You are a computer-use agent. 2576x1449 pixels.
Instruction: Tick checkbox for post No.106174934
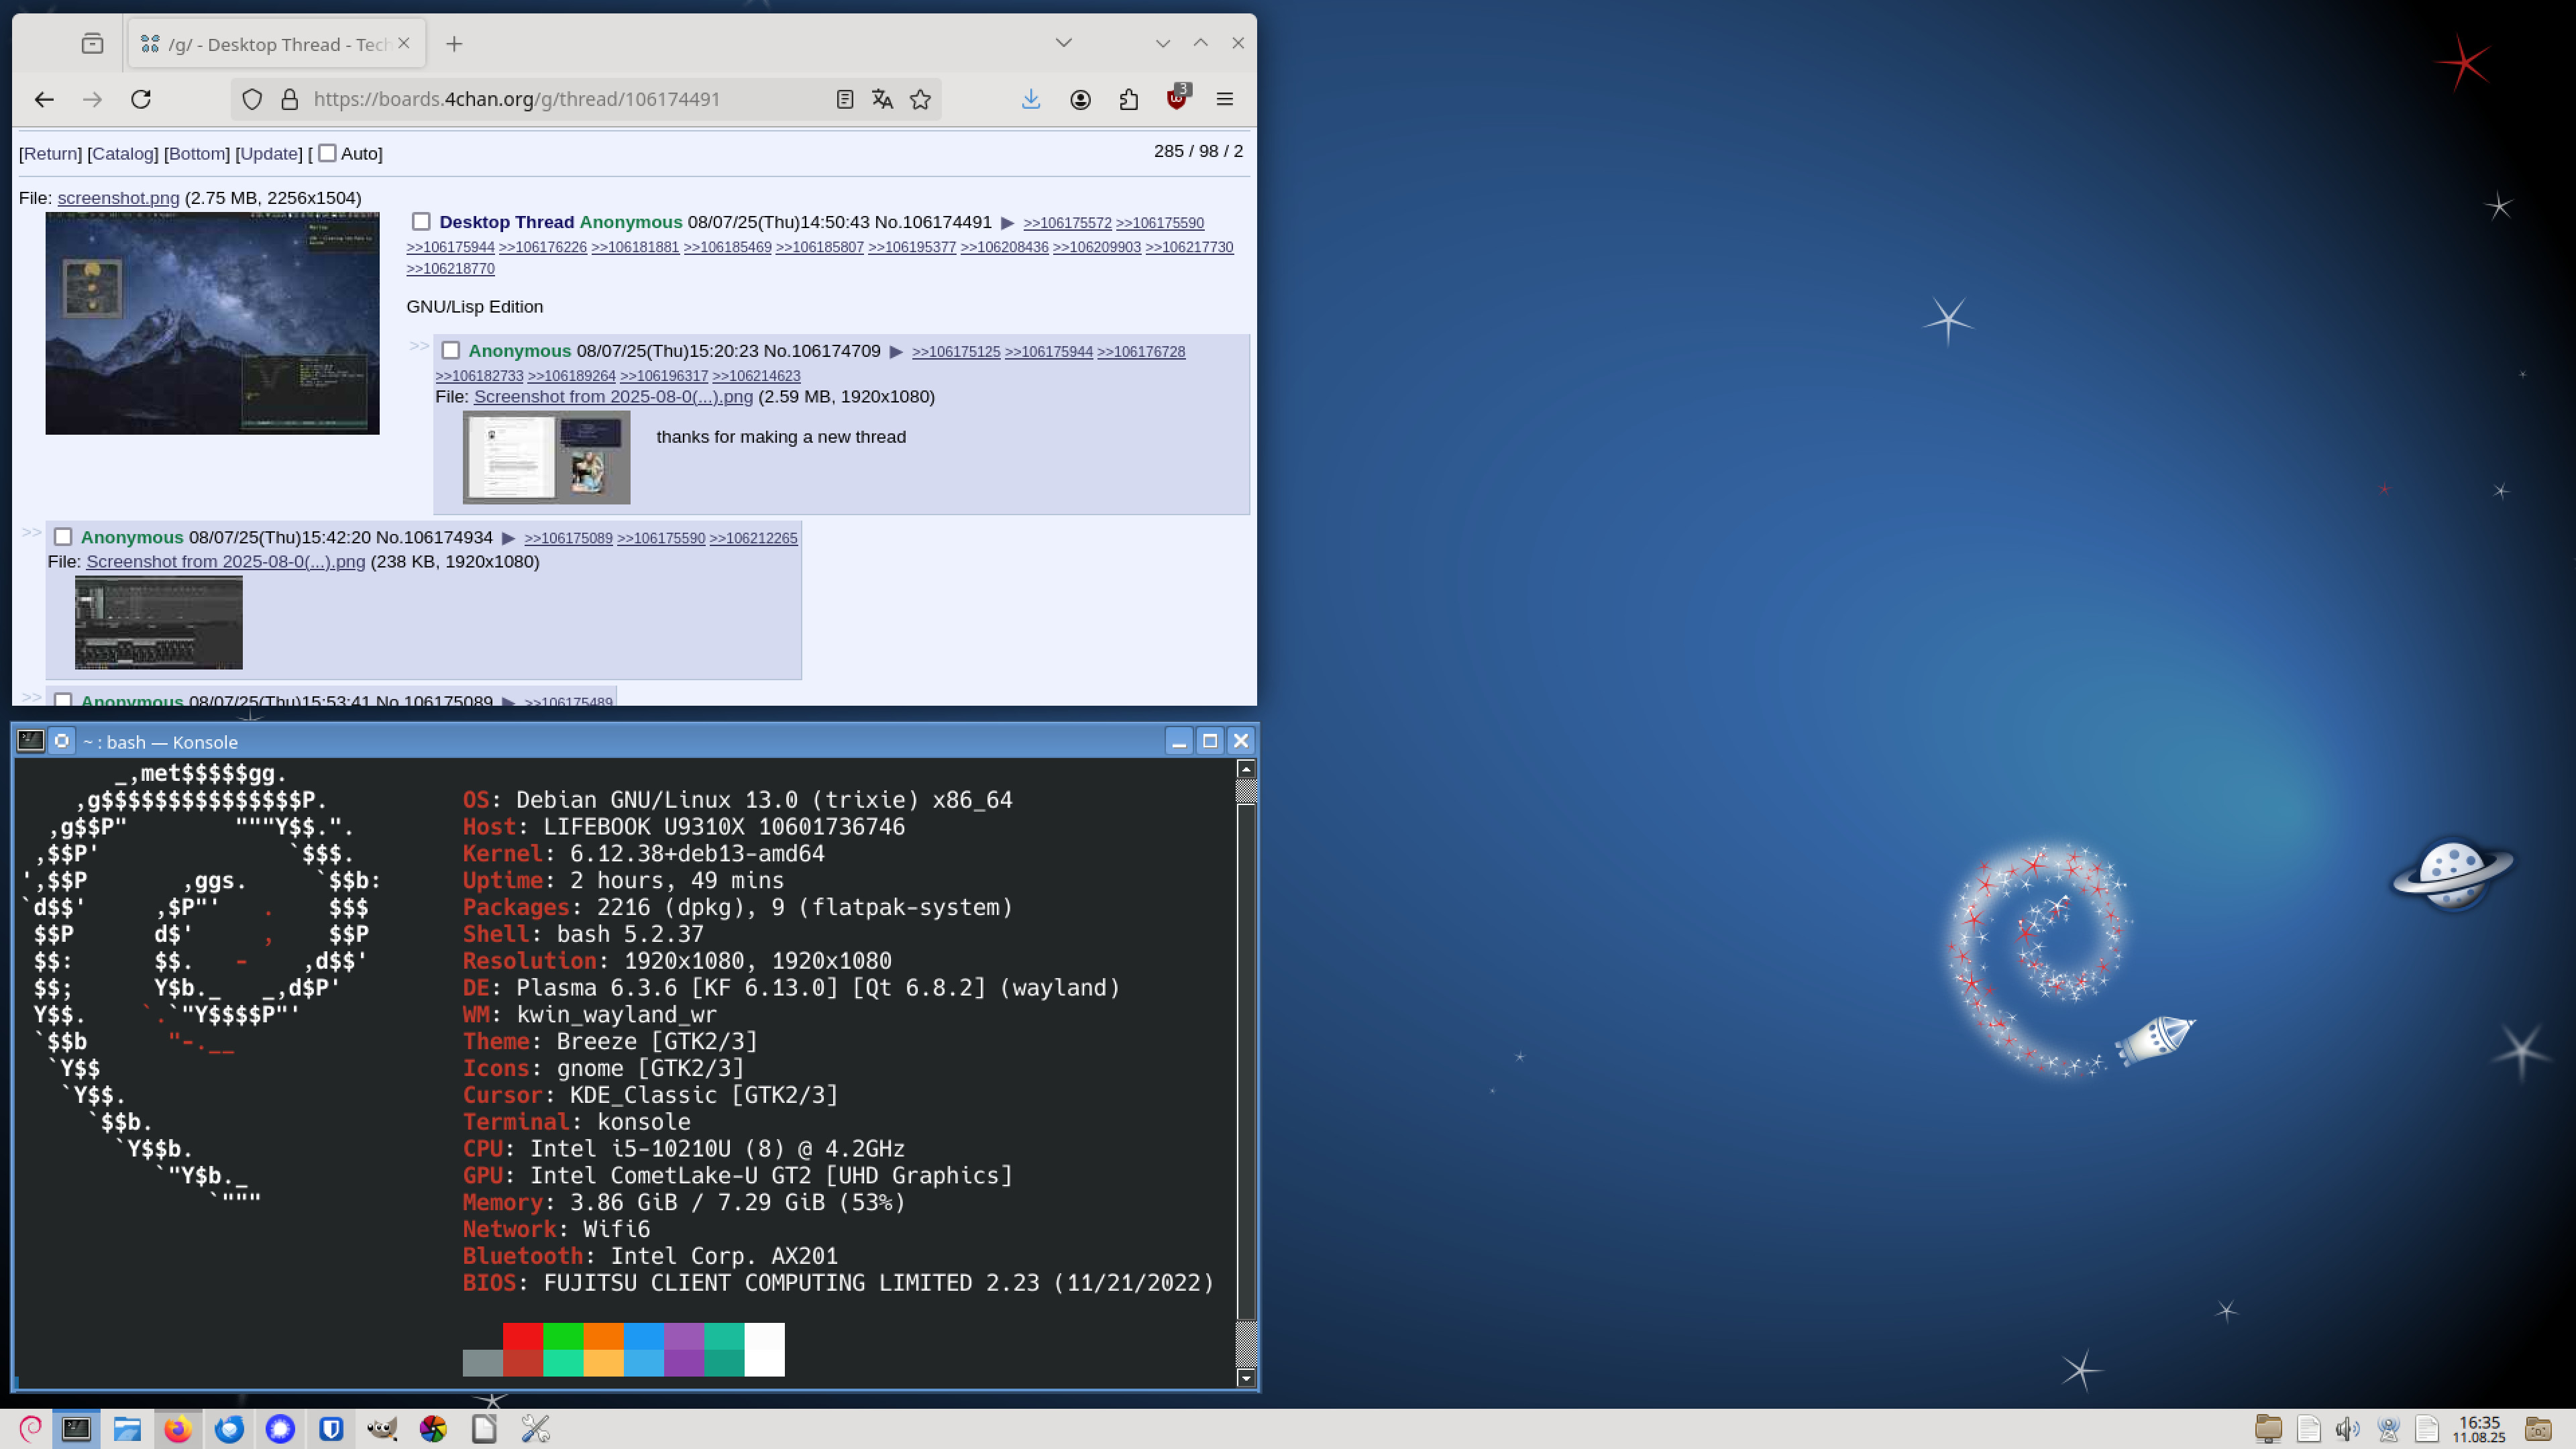(x=63, y=537)
